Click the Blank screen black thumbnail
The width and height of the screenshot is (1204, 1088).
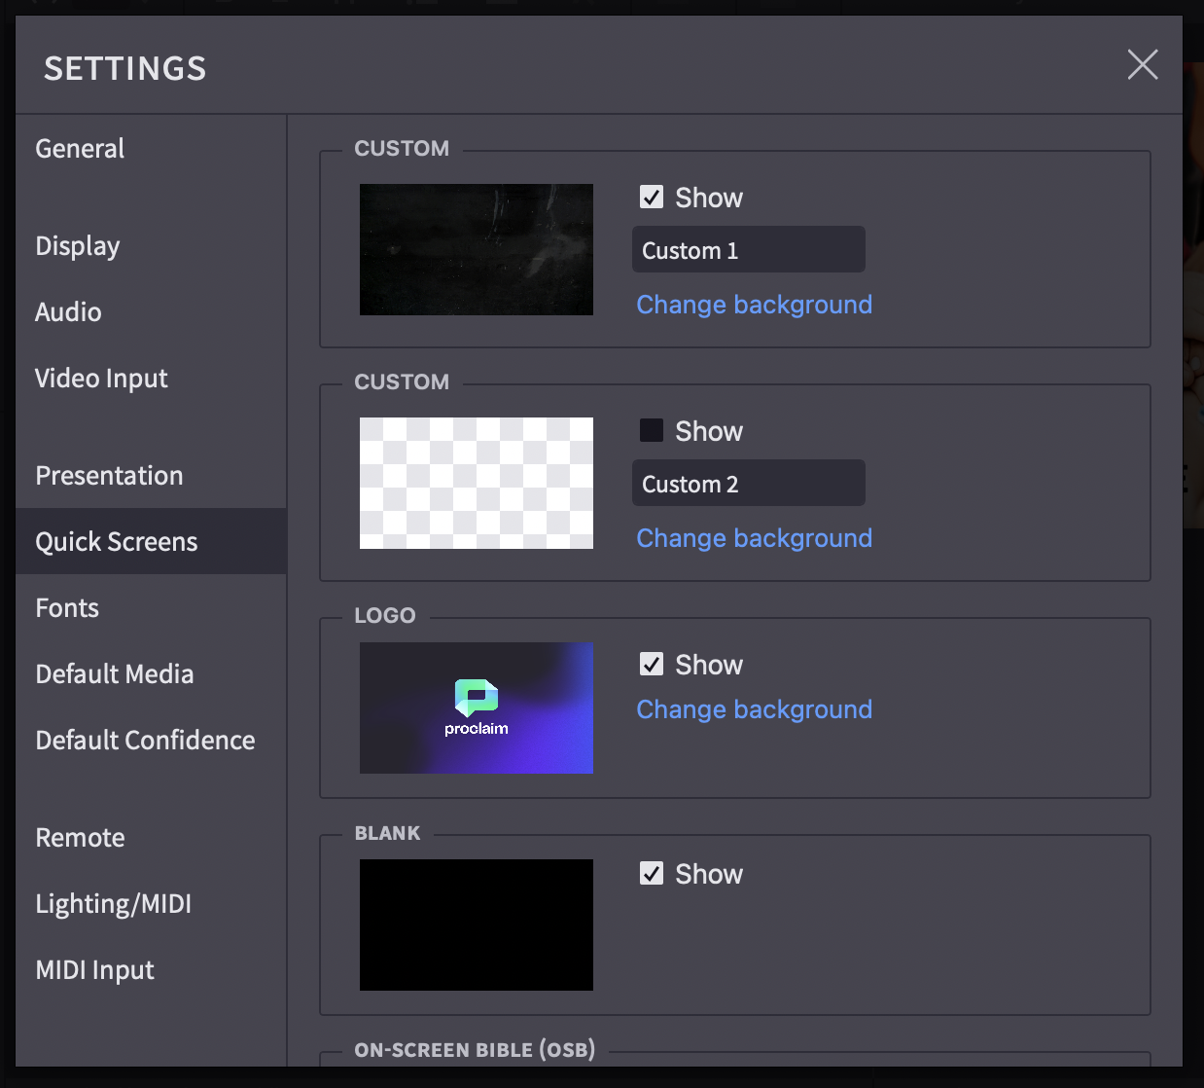(x=477, y=925)
